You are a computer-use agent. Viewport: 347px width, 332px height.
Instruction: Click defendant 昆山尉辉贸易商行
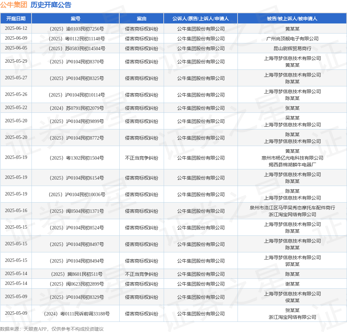pyautogui.click(x=292, y=48)
